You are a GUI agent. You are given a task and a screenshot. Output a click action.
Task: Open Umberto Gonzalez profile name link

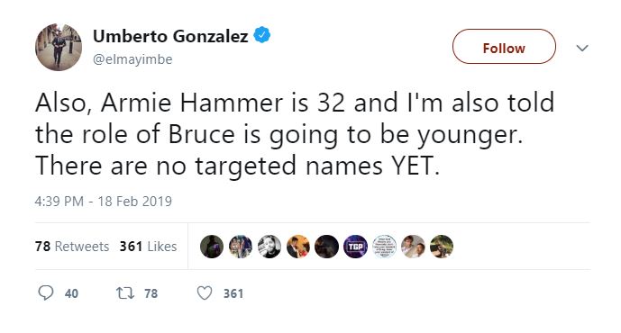(x=170, y=36)
